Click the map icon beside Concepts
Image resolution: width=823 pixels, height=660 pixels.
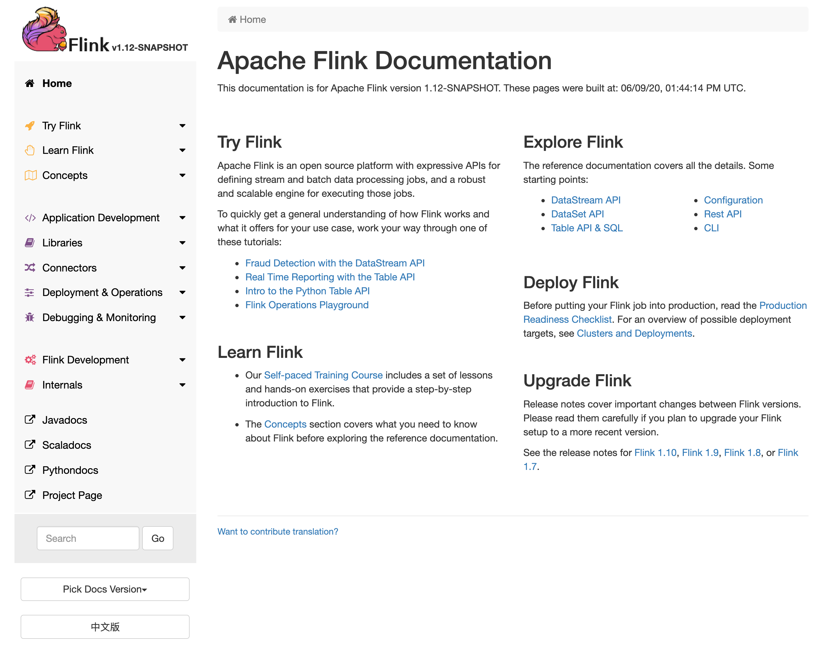30,175
